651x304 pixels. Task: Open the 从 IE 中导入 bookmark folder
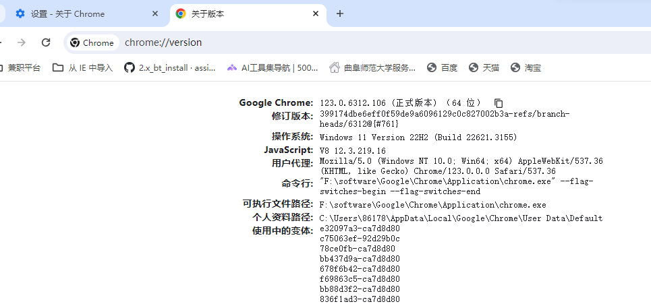82,67
